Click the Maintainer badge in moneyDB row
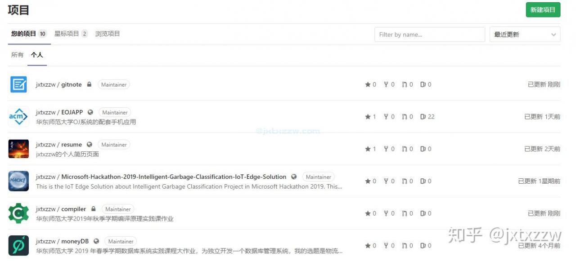The width and height of the screenshot is (576, 261). coord(121,241)
